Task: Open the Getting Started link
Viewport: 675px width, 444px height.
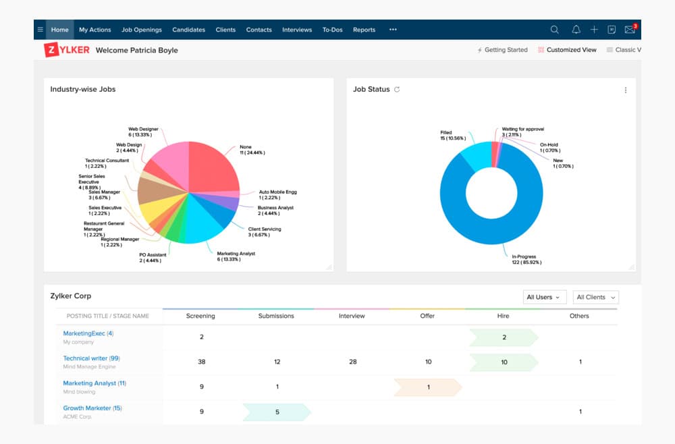Action: (506, 50)
